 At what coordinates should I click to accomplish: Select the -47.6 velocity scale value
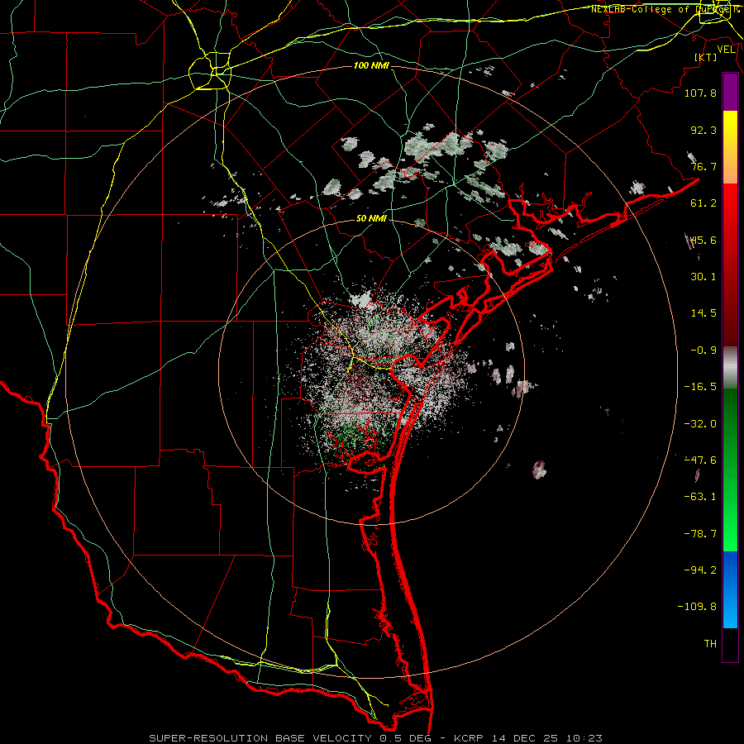pos(700,460)
